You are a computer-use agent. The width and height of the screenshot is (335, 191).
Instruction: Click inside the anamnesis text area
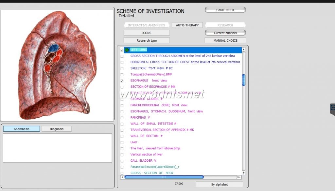(x=57, y=148)
